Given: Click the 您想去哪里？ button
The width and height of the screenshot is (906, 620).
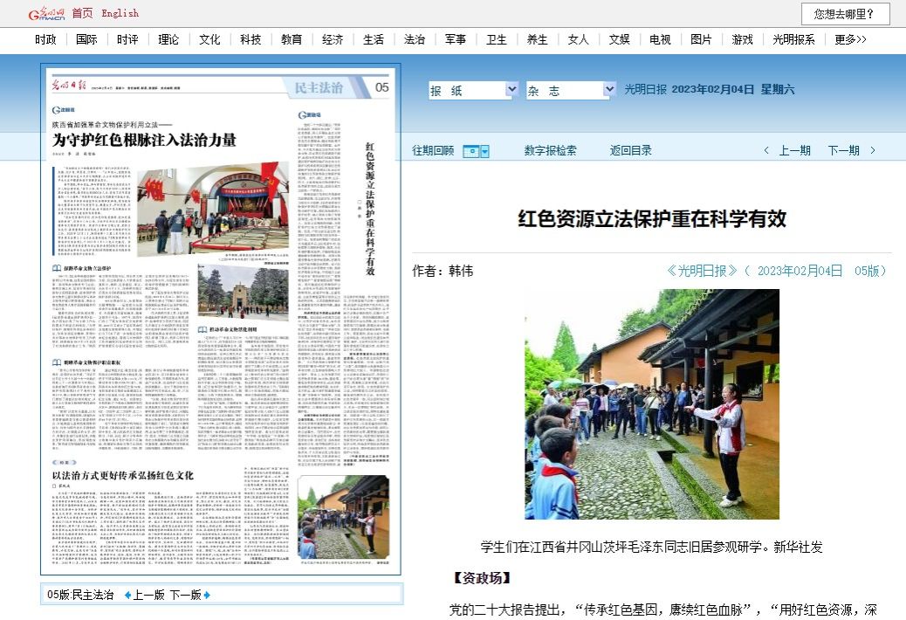Looking at the screenshot, I should 845,14.
